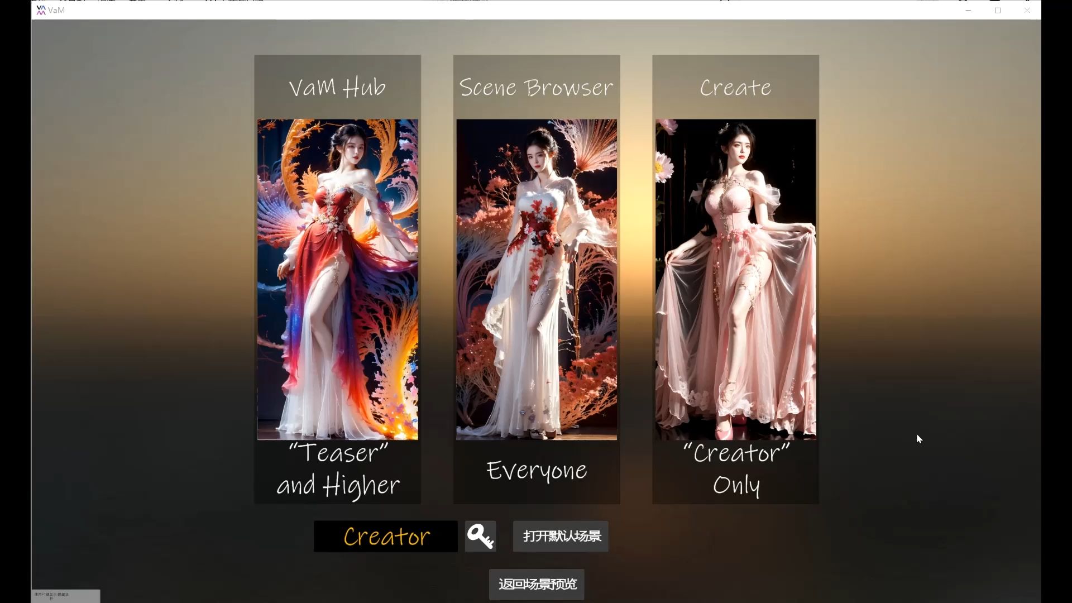
Task: Minimize the VaM window
Action: tap(968, 10)
